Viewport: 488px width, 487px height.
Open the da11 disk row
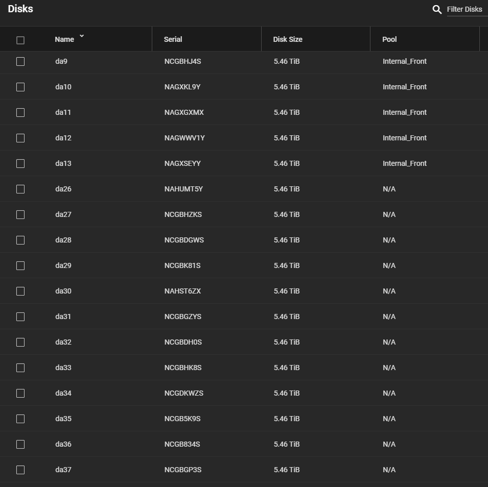(63, 112)
